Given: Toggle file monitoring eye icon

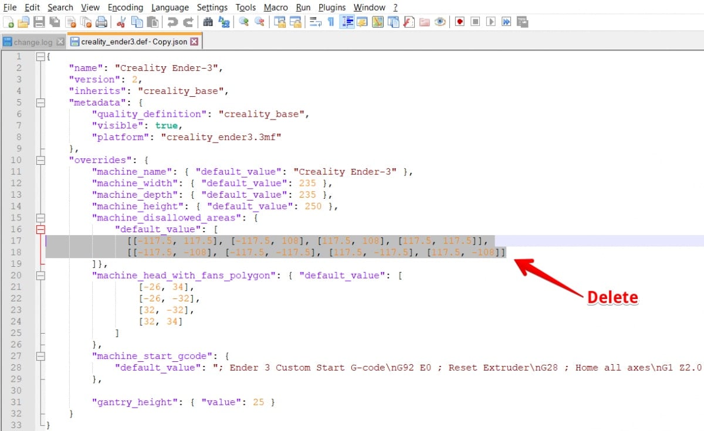Looking at the screenshot, I should (439, 22).
